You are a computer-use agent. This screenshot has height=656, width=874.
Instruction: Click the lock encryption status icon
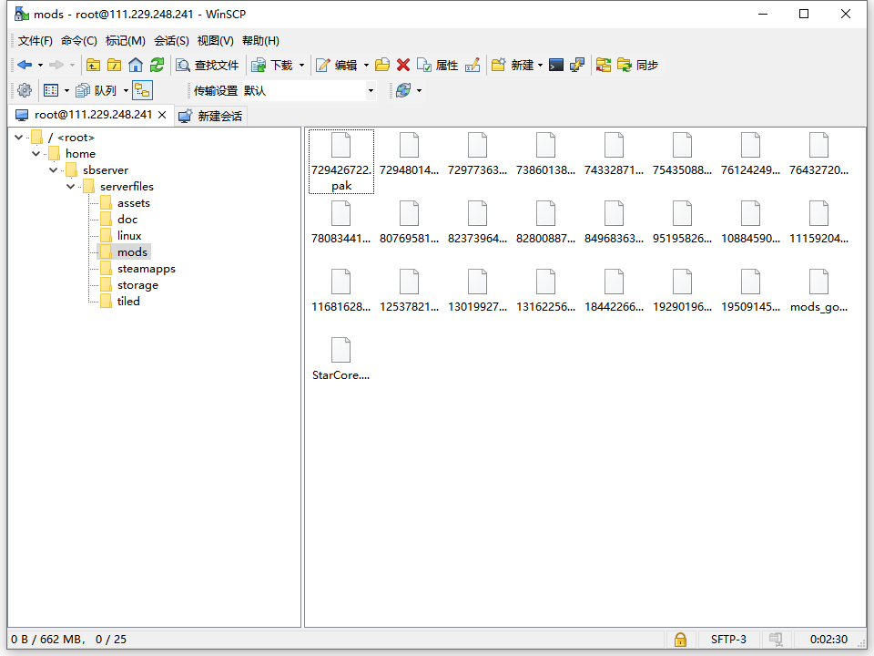[x=681, y=640]
